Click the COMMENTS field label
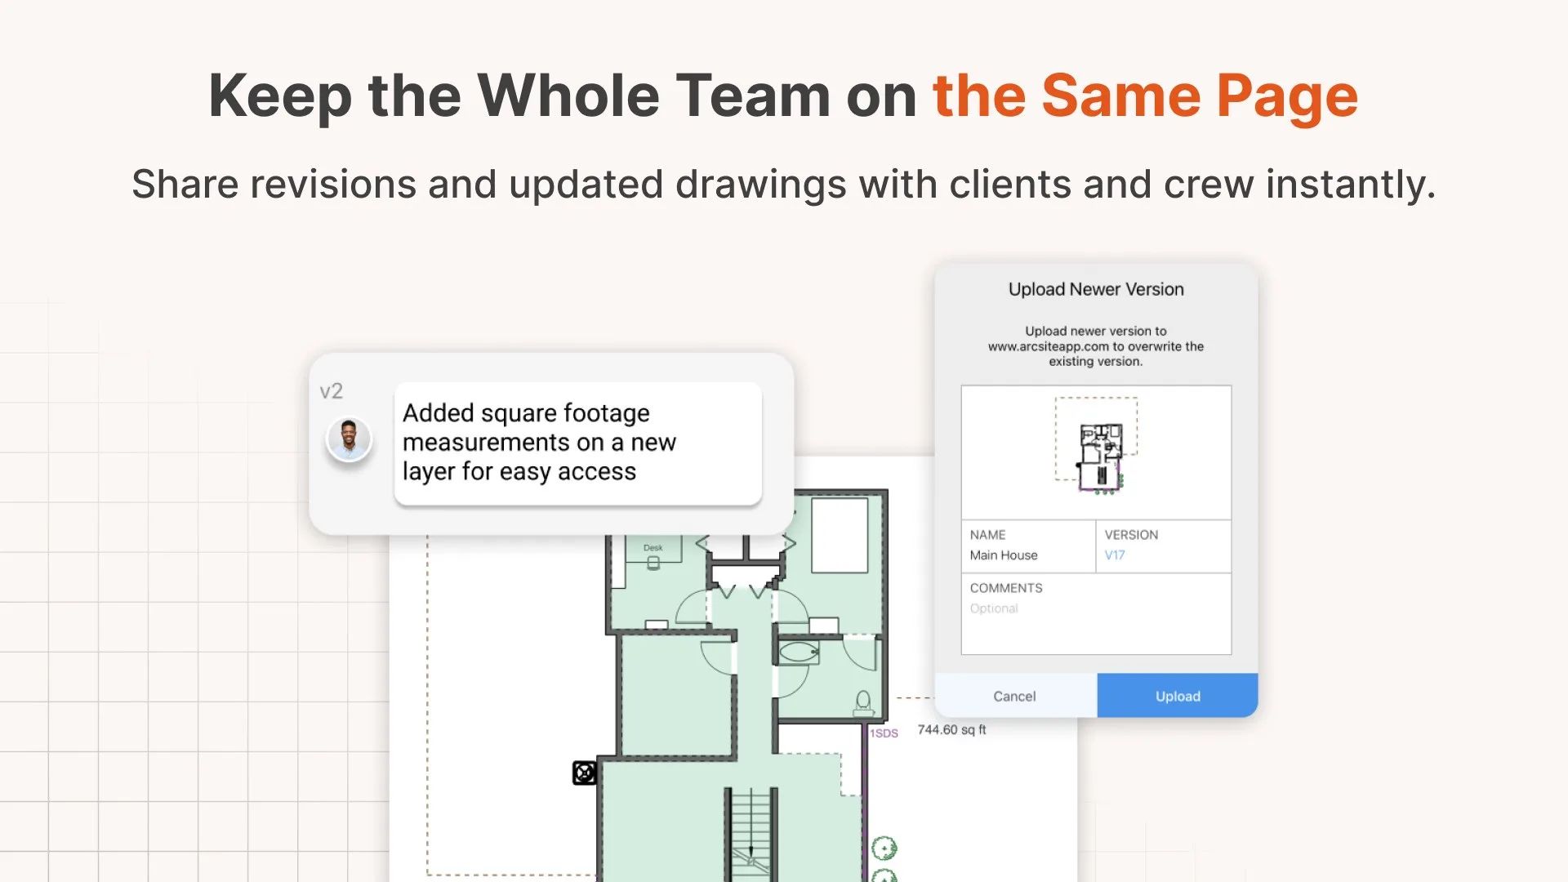The image size is (1568, 882). 1006,588
